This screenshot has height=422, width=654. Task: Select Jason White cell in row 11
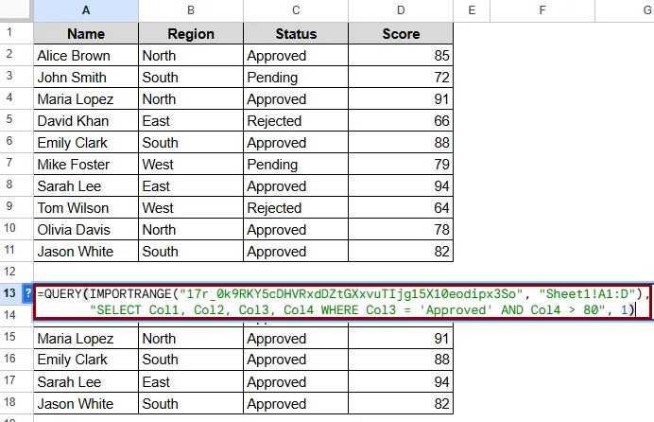[x=86, y=252]
